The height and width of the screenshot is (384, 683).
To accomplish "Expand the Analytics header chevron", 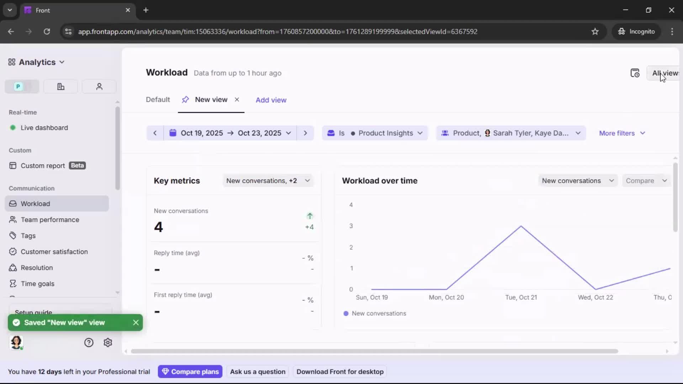I will [x=62, y=62].
